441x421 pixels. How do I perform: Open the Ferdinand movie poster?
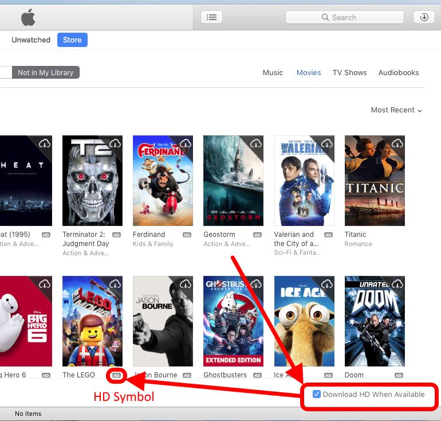[x=163, y=181]
